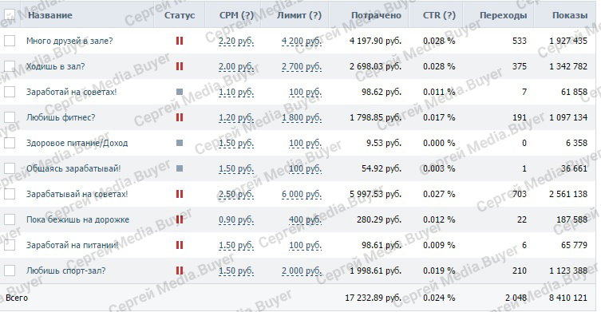This screenshot has height=312, width=601.
Task: Sort by the Показы column header
Action: [570, 15]
